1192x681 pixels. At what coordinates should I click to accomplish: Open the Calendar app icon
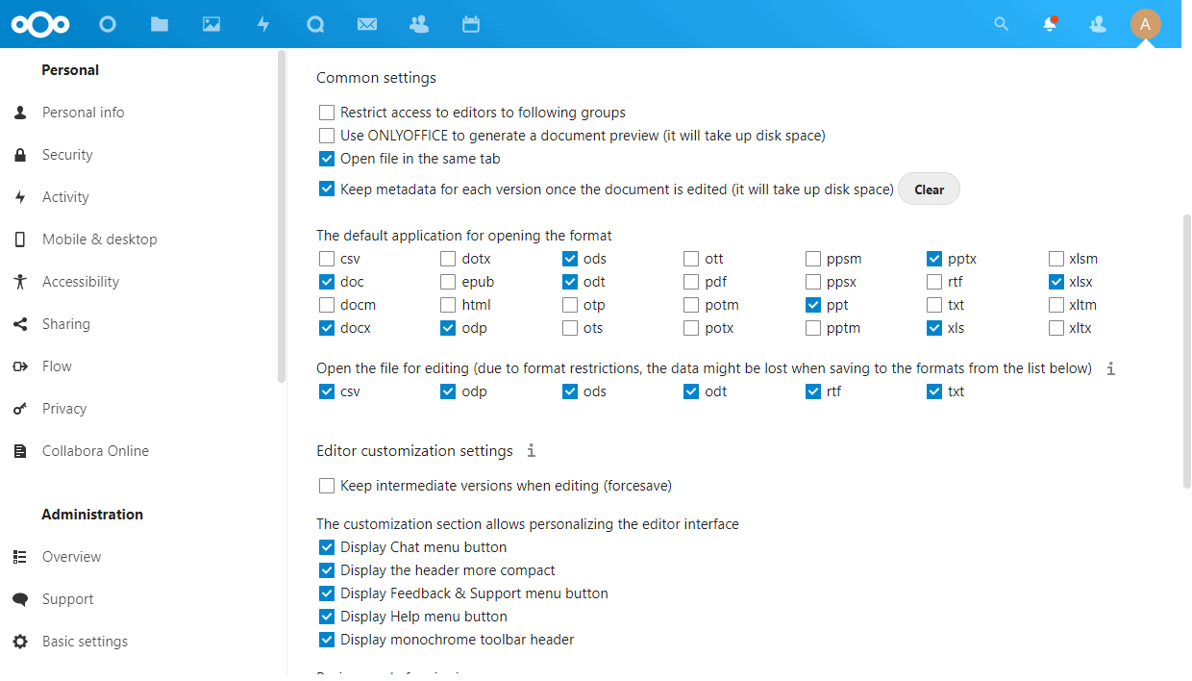pos(471,24)
